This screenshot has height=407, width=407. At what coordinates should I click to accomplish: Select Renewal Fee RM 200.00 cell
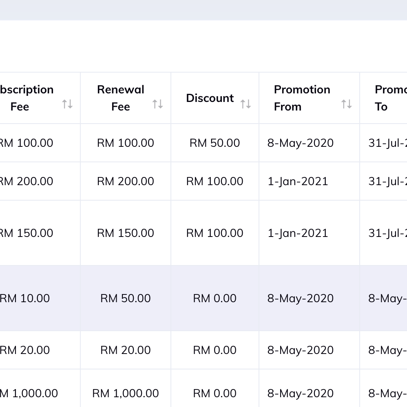pos(126,181)
